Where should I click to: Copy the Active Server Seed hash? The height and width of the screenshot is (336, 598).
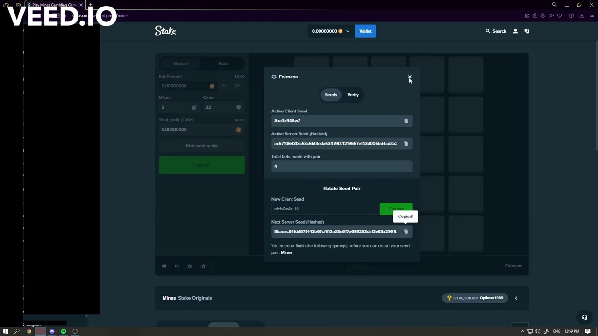(x=406, y=144)
